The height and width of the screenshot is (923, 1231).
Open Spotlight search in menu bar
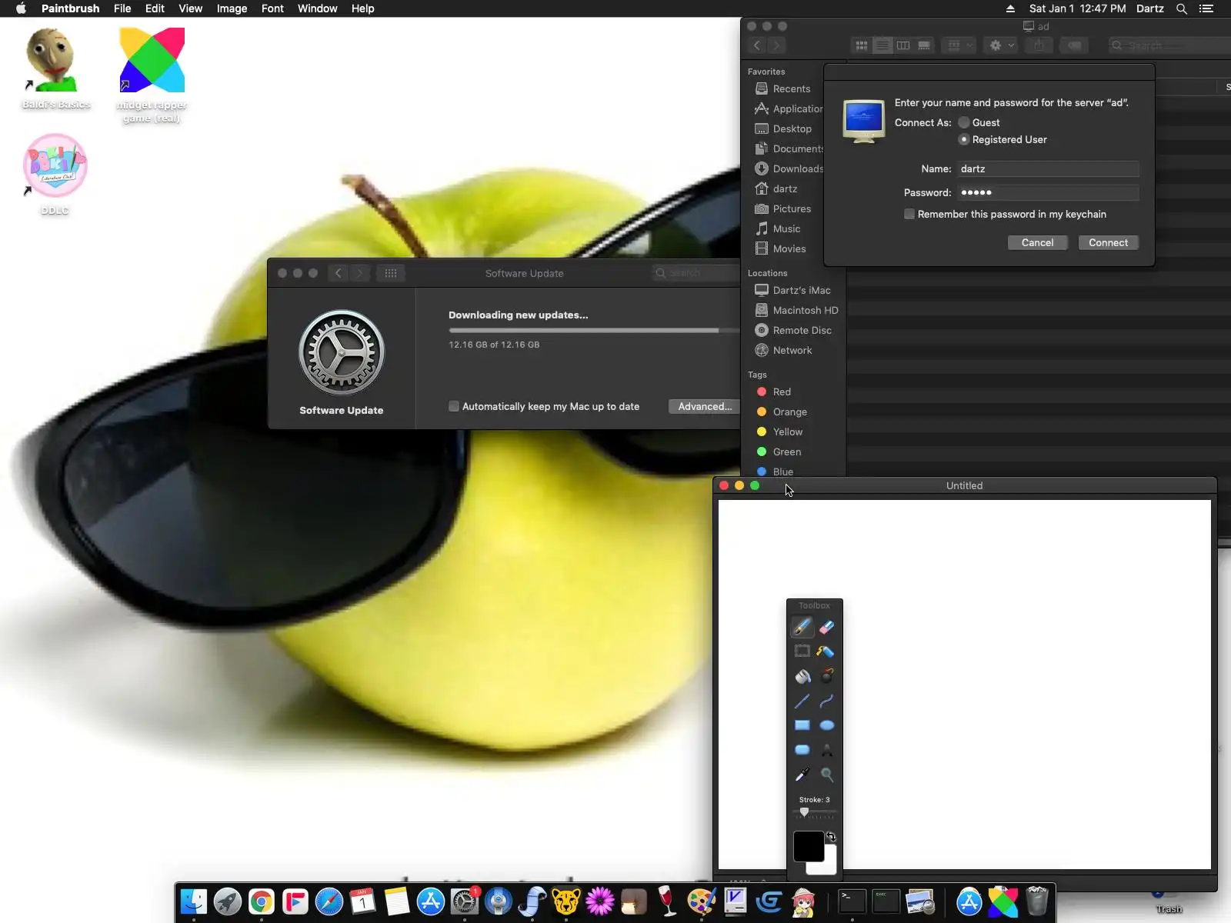(1182, 8)
